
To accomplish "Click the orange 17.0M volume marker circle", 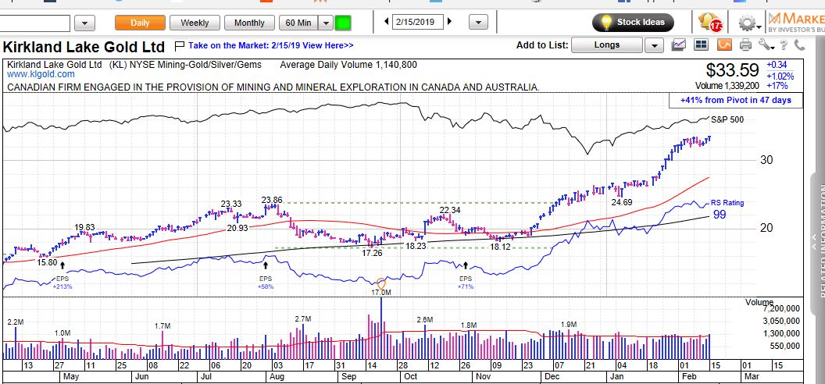I will pyautogui.click(x=381, y=282).
